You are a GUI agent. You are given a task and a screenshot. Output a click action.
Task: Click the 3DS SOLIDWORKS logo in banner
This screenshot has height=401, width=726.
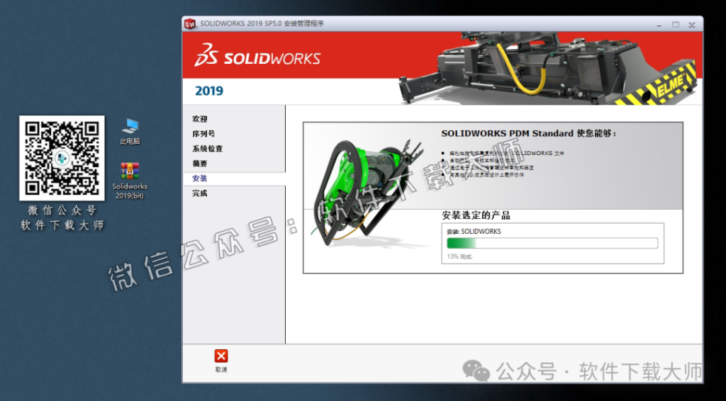257,55
